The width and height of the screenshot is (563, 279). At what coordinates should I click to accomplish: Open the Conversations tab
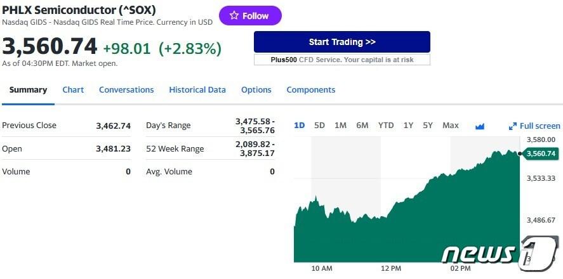[x=126, y=90]
